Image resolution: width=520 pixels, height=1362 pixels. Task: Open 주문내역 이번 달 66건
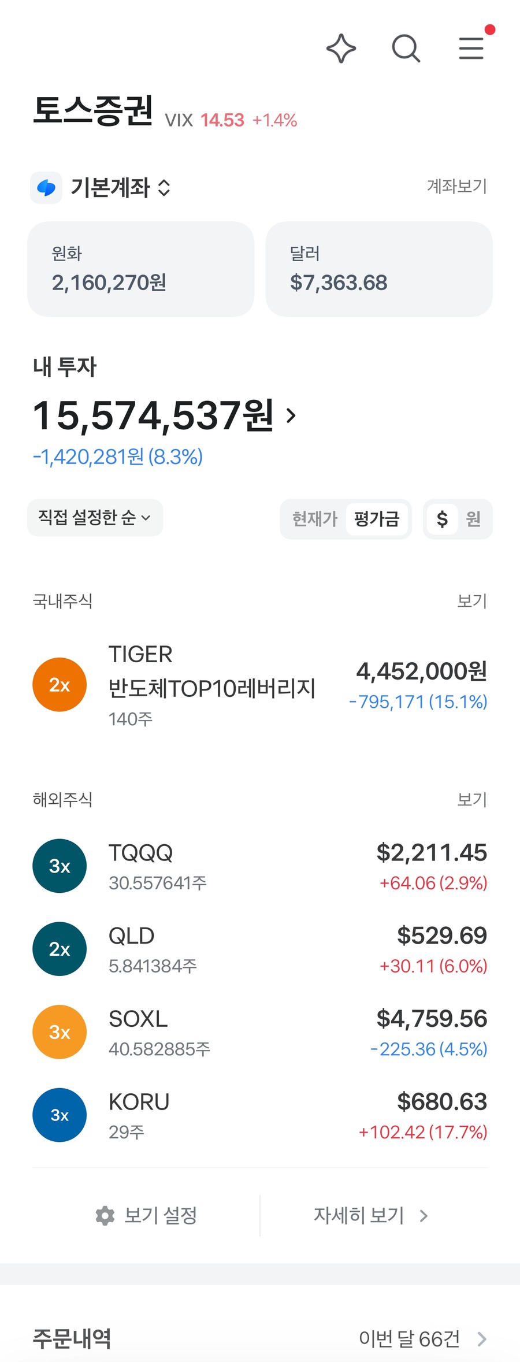click(260, 1338)
